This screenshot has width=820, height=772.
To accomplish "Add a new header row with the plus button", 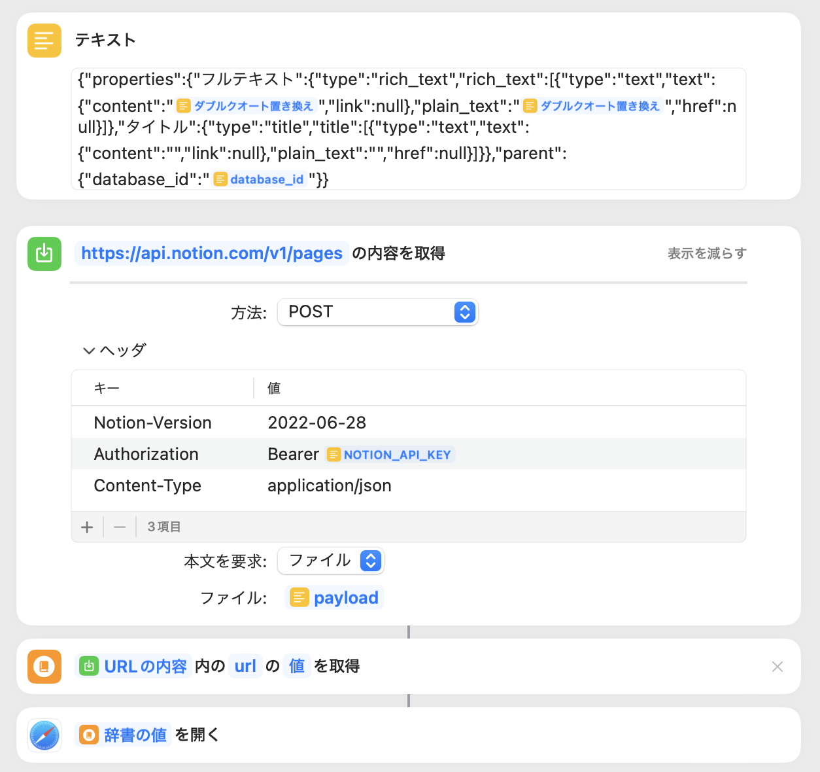I will point(87,527).
